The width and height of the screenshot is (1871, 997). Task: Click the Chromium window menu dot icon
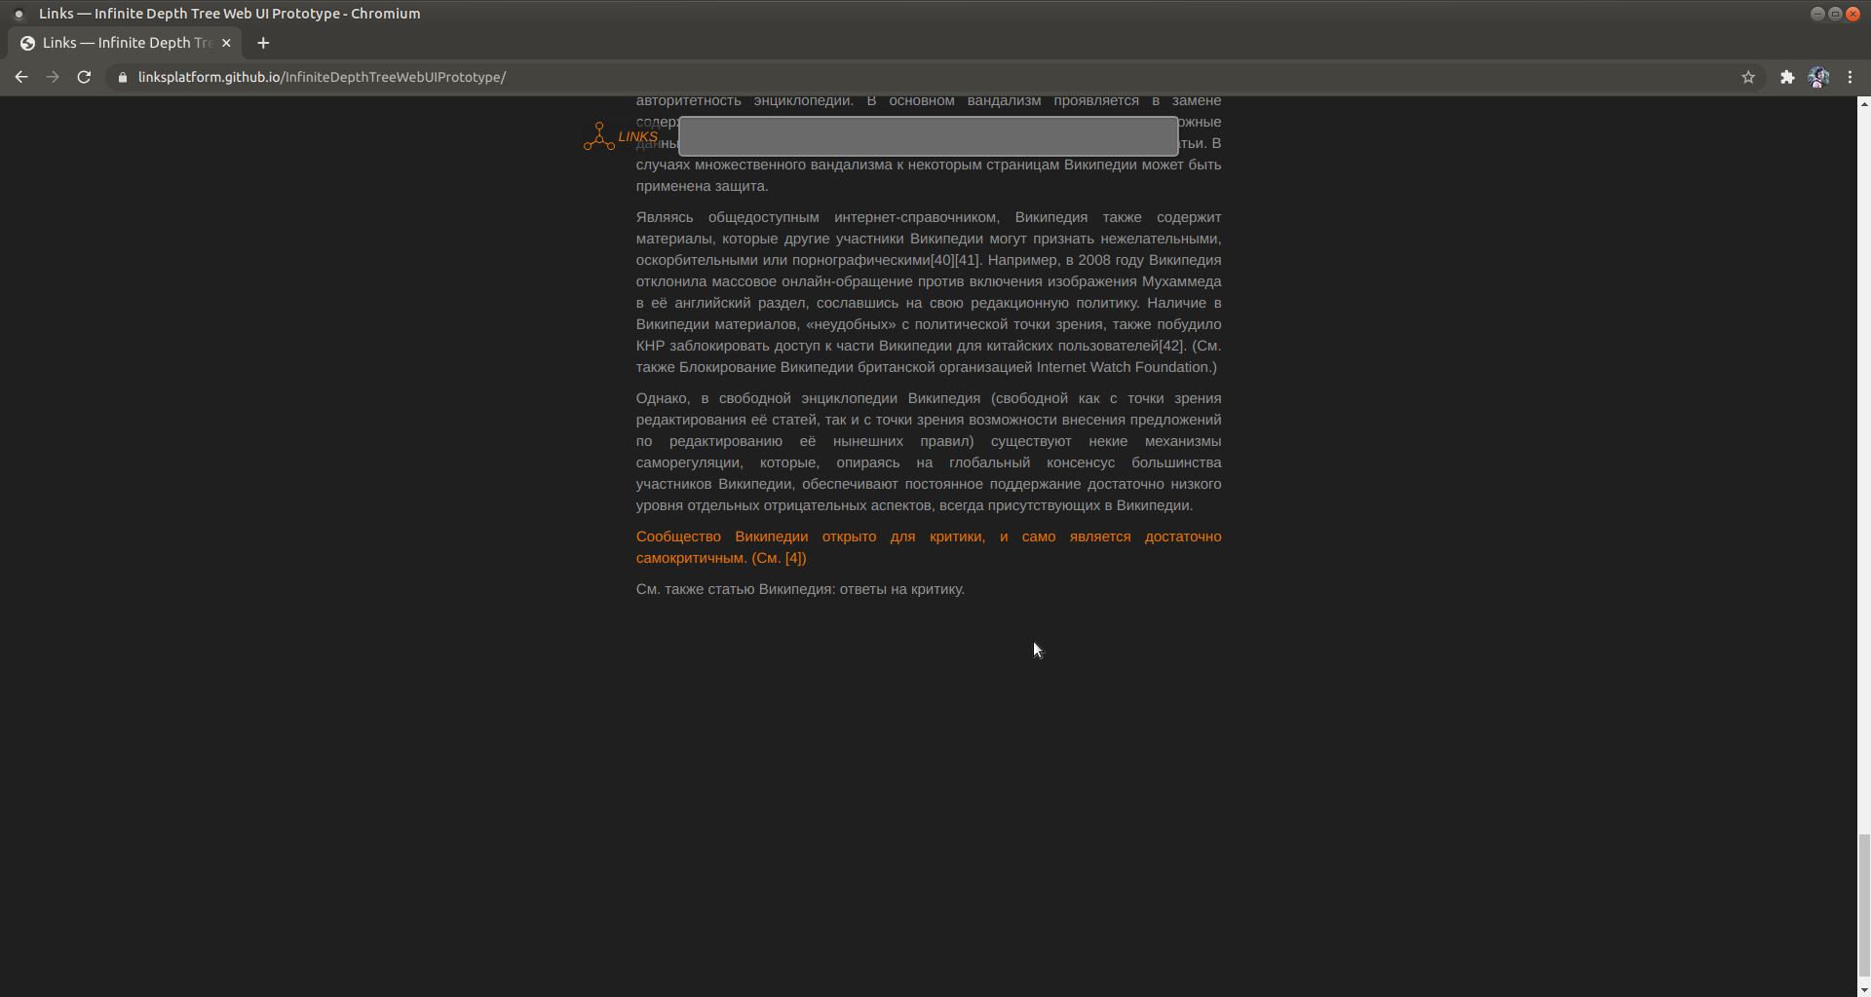(19, 14)
